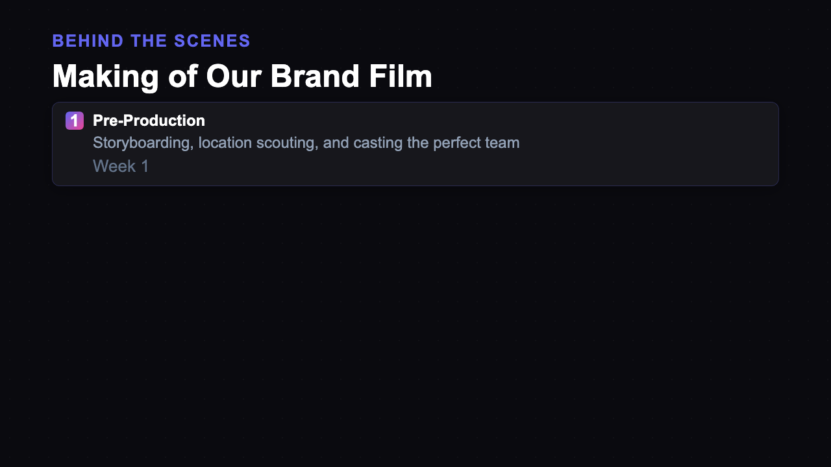Click the Making of Our Brand Film title

[x=242, y=76]
